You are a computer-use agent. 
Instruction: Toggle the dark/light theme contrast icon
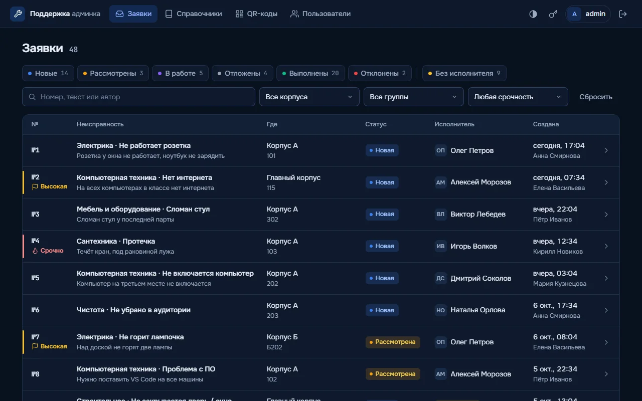point(533,14)
